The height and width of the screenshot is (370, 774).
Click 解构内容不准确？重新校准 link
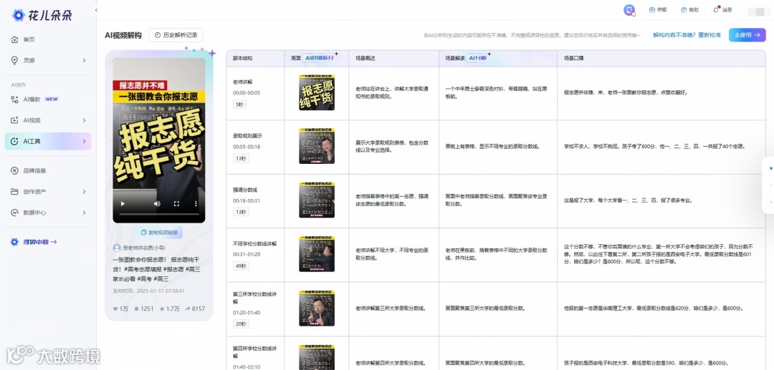[x=687, y=35]
